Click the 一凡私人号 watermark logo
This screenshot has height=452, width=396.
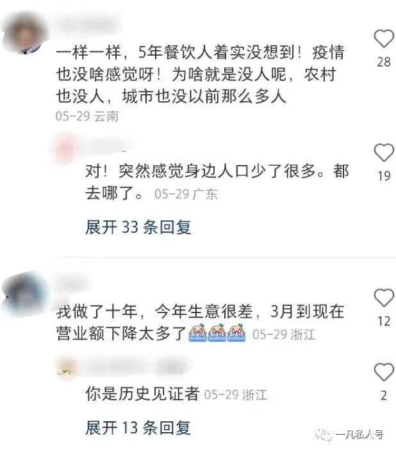click(x=349, y=434)
